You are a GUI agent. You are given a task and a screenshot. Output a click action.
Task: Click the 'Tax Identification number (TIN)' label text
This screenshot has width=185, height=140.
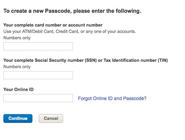pyautogui.click(x=136, y=60)
